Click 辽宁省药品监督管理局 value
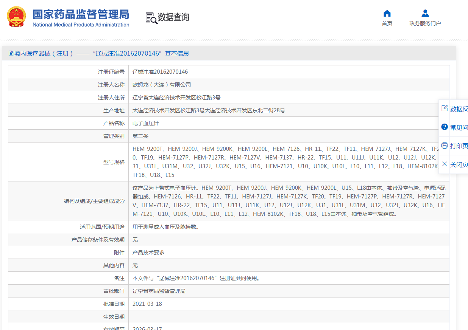The image size is (468, 330). tap(159, 291)
